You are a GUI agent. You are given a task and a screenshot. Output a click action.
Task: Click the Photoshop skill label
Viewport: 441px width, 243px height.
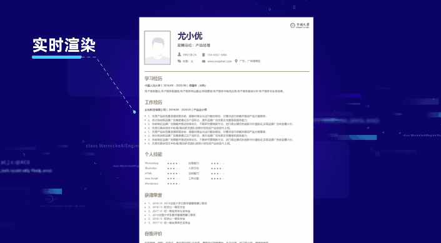151,163
